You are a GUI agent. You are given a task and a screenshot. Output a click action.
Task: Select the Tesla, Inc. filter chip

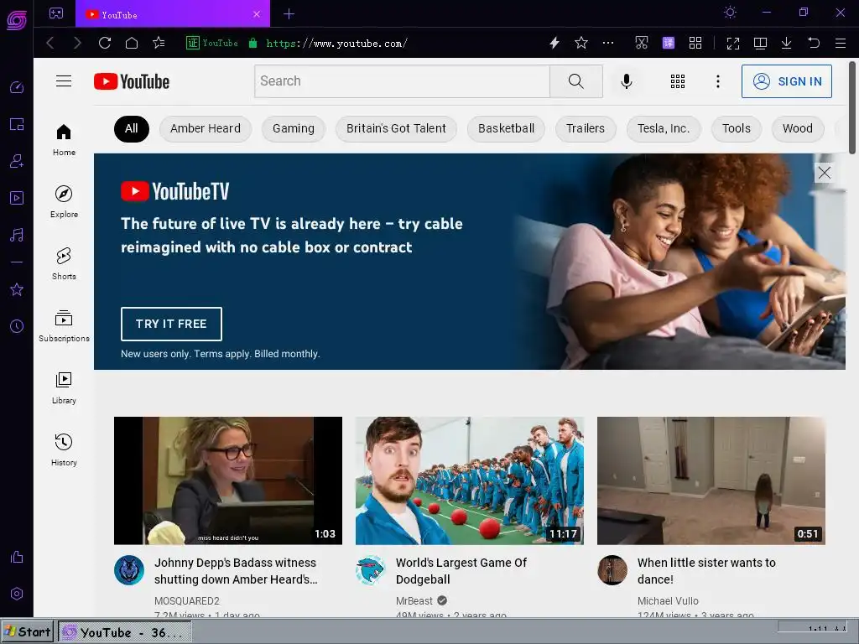(664, 128)
